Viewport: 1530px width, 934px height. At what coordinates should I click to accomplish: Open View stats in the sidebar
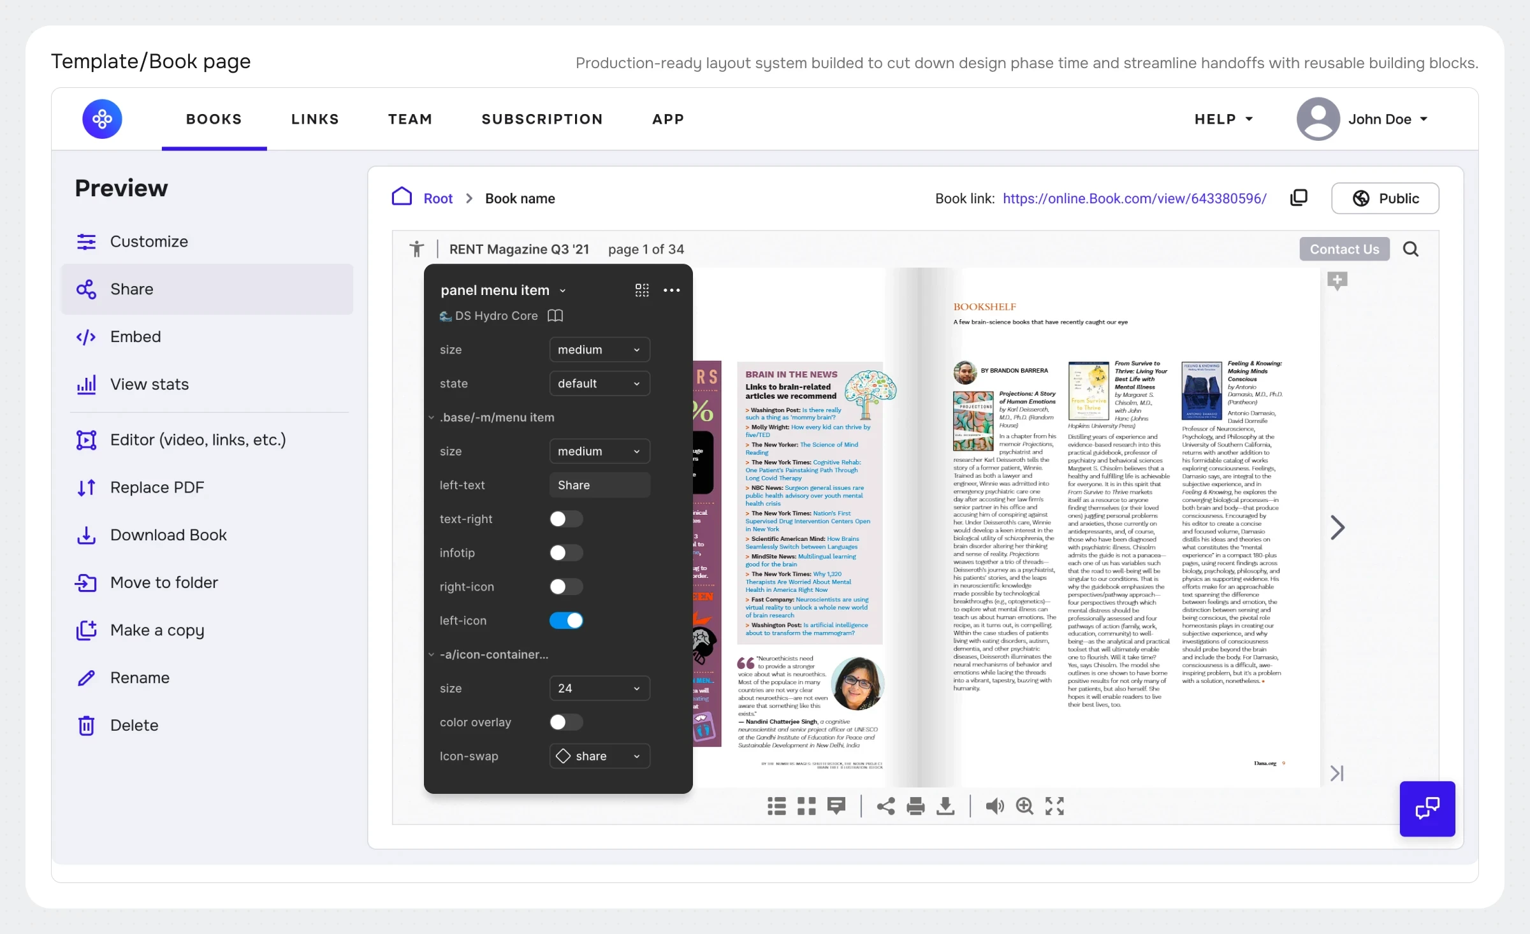(207, 385)
